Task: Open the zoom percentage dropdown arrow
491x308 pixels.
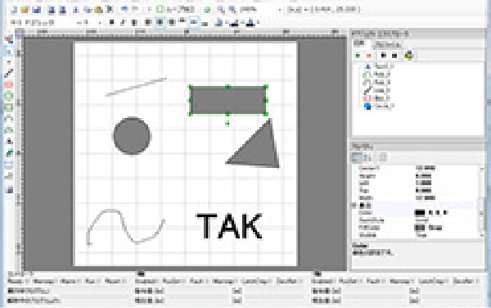Action: [280, 10]
